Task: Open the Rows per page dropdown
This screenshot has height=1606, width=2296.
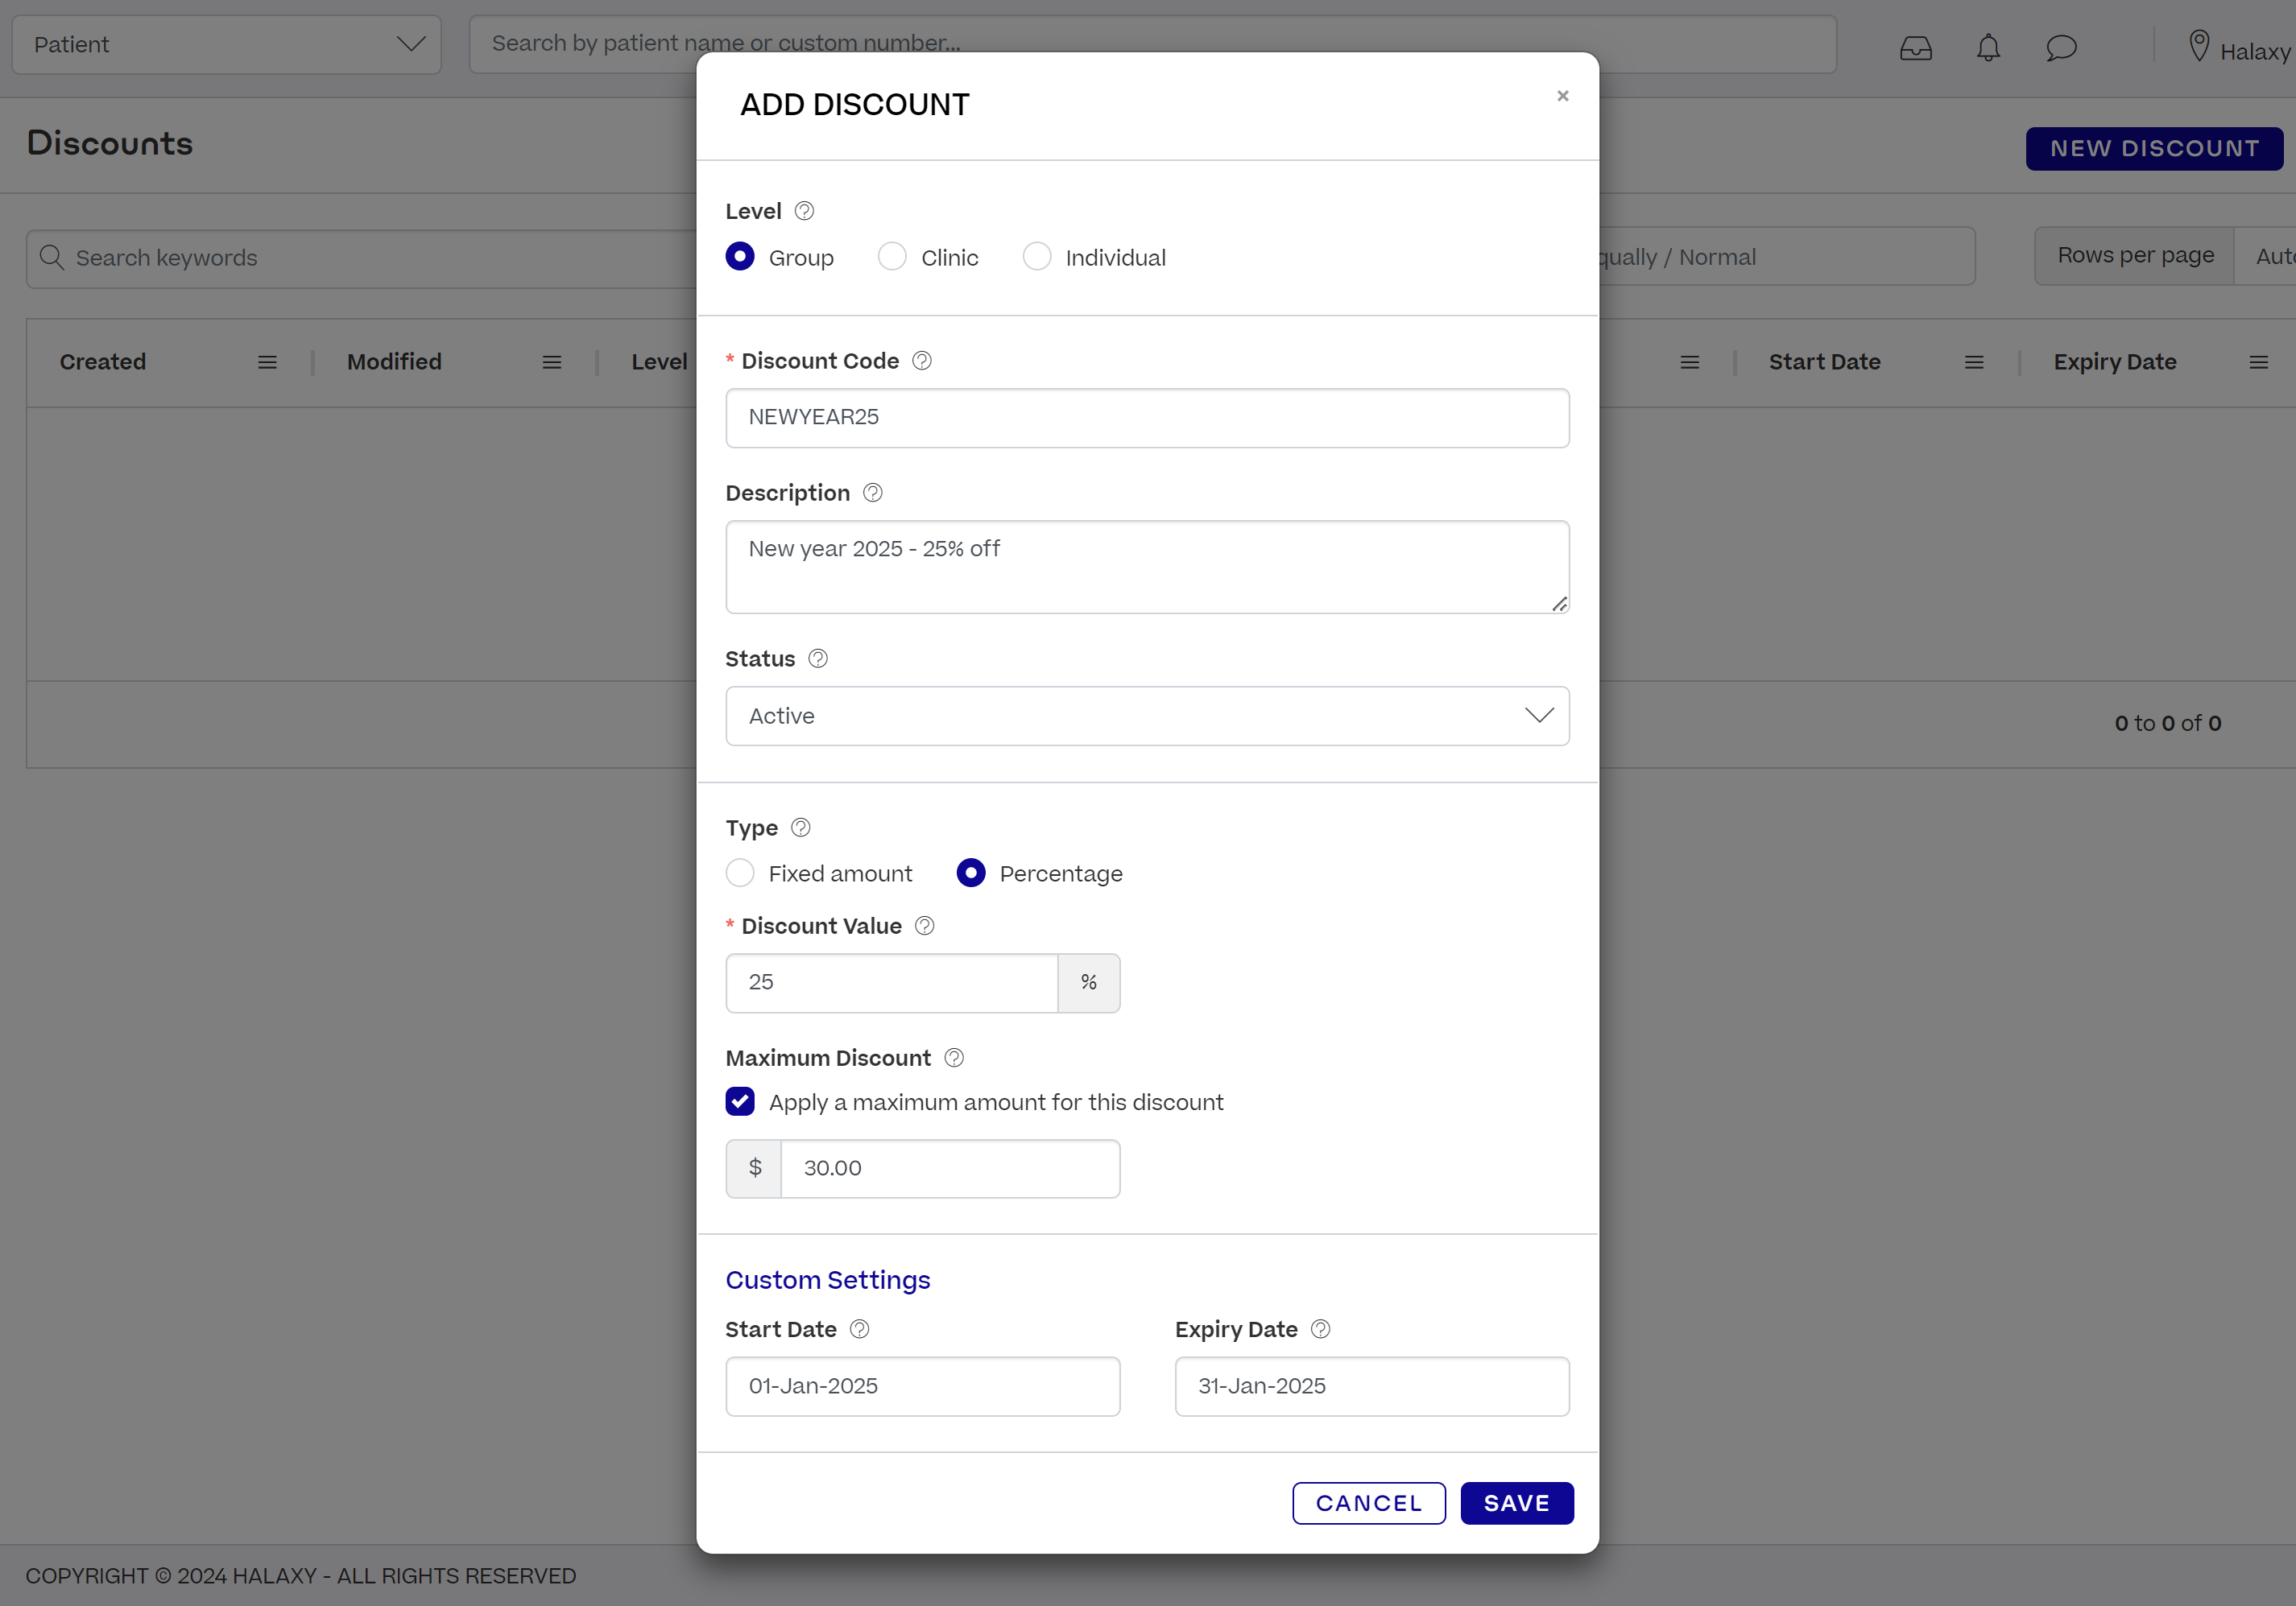Action: (x=2135, y=256)
